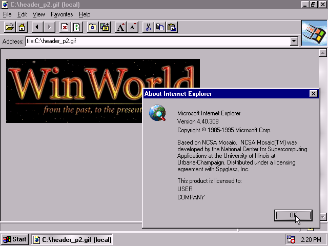Open the File menu
Screen dimensions: 328x246
coord(7,14)
